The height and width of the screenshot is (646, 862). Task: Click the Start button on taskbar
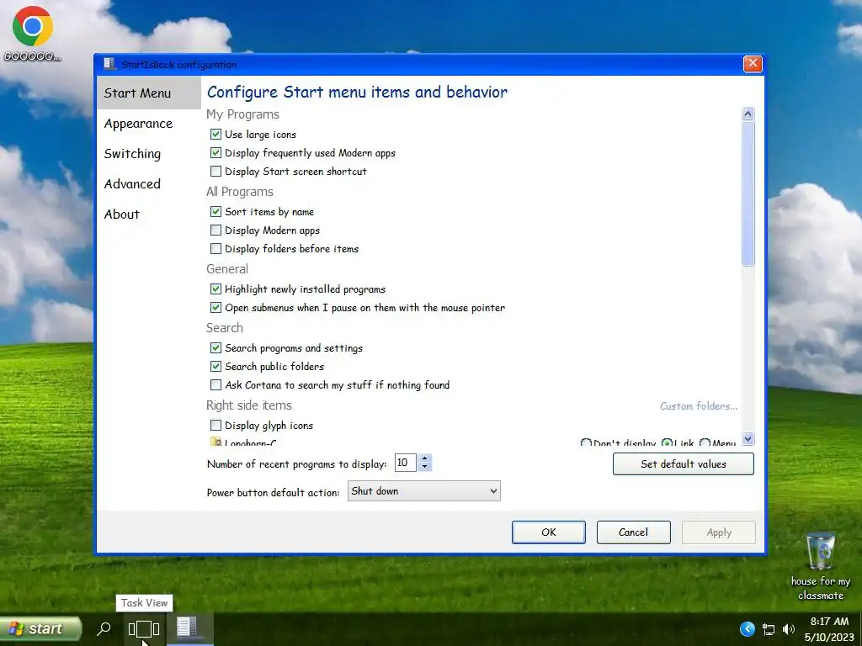point(40,628)
